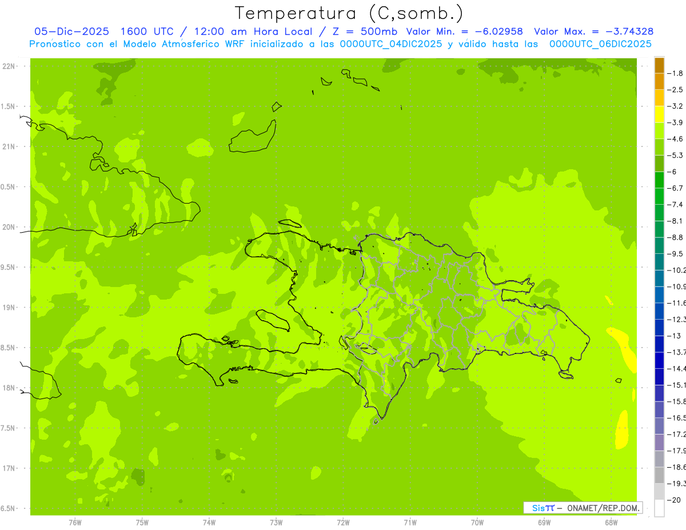
Task: Click the "19N" latitude label
Action: point(8,308)
